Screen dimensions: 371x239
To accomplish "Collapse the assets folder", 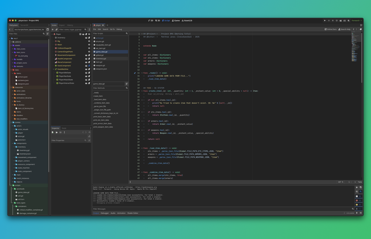I will (x=11, y=45).
